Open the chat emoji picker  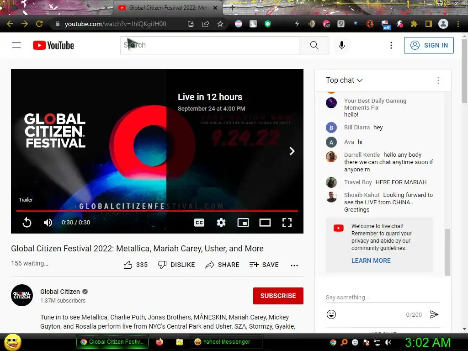tap(331, 314)
